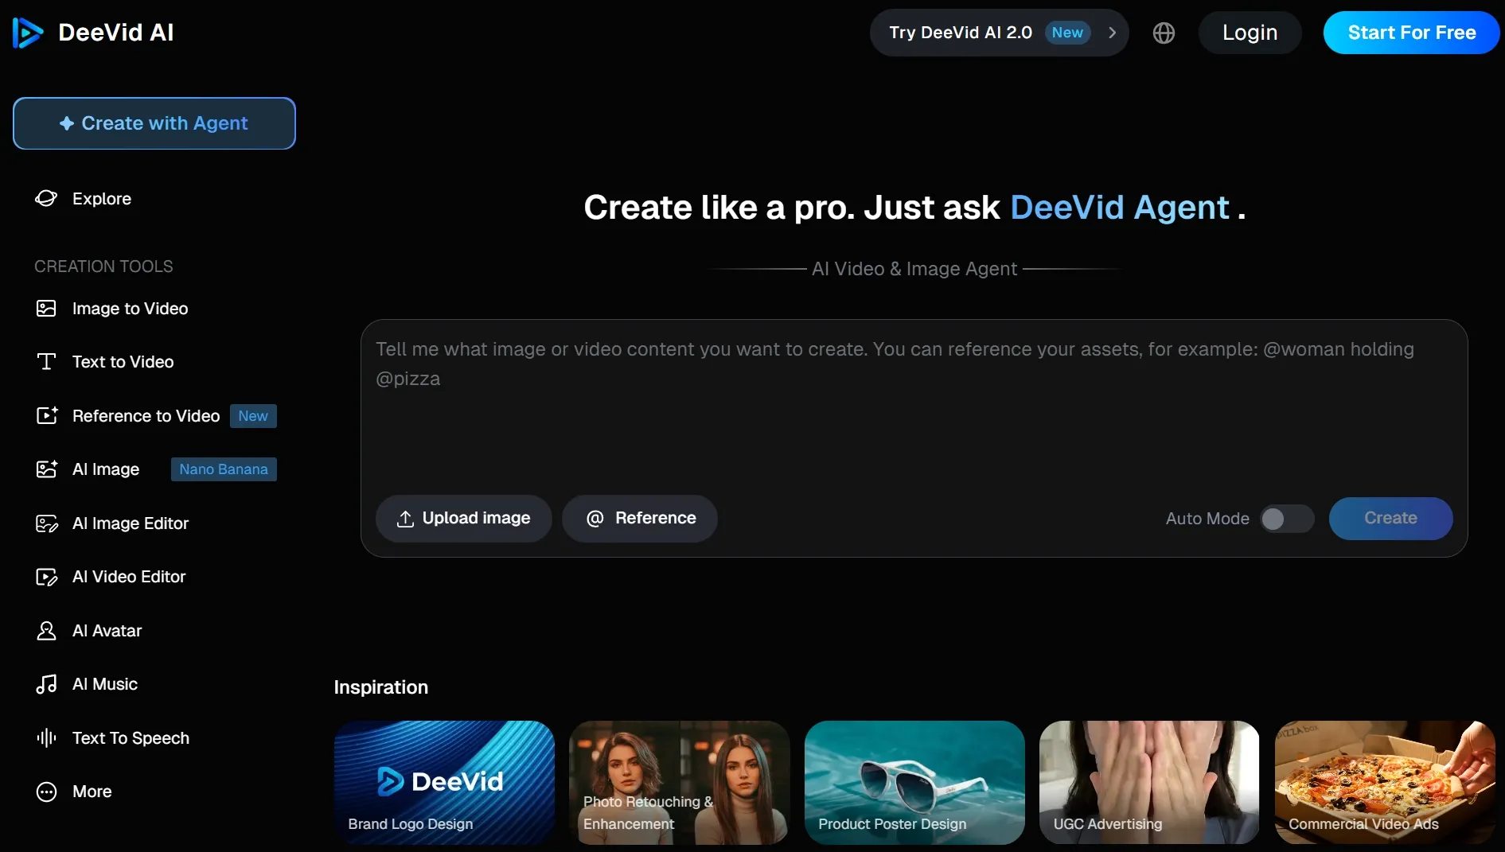Viewport: 1505px width, 852px height.
Task: Click the upload arrow icon
Action: pyautogui.click(x=405, y=519)
